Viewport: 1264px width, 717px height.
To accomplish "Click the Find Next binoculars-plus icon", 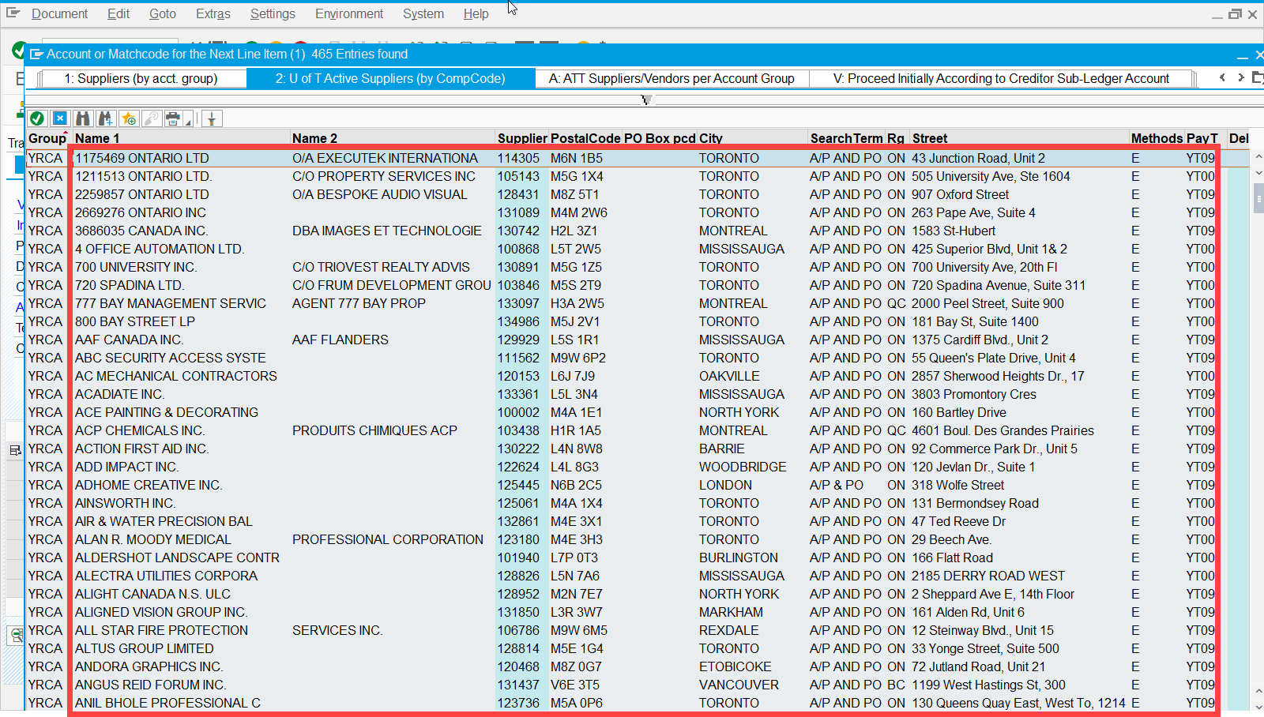I will coord(105,118).
